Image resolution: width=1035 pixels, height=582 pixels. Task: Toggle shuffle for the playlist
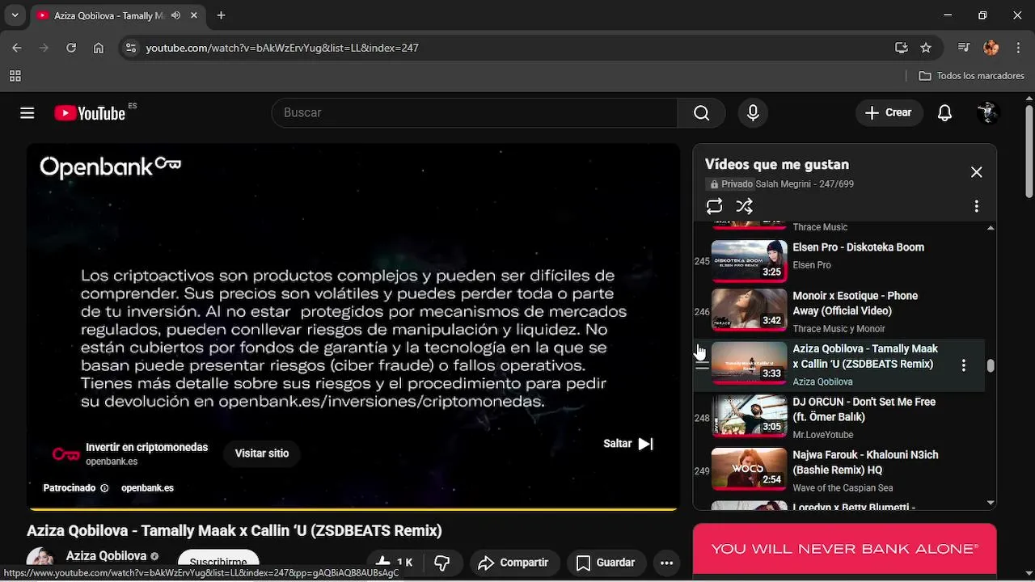pos(745,206)
